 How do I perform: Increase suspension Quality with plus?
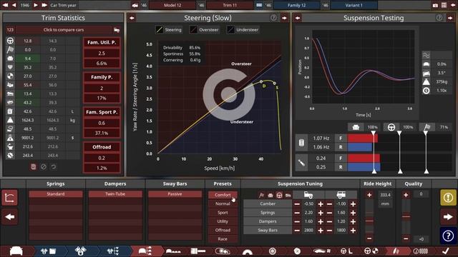(x=406, y=195)
